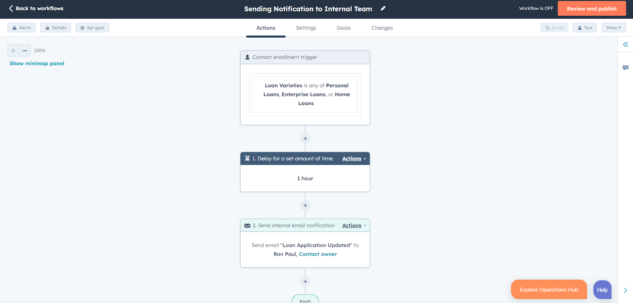This screenshot has height=303, width=633.
Task: Collapse side panel with double chevron icon
Action: tap(625, 45)
